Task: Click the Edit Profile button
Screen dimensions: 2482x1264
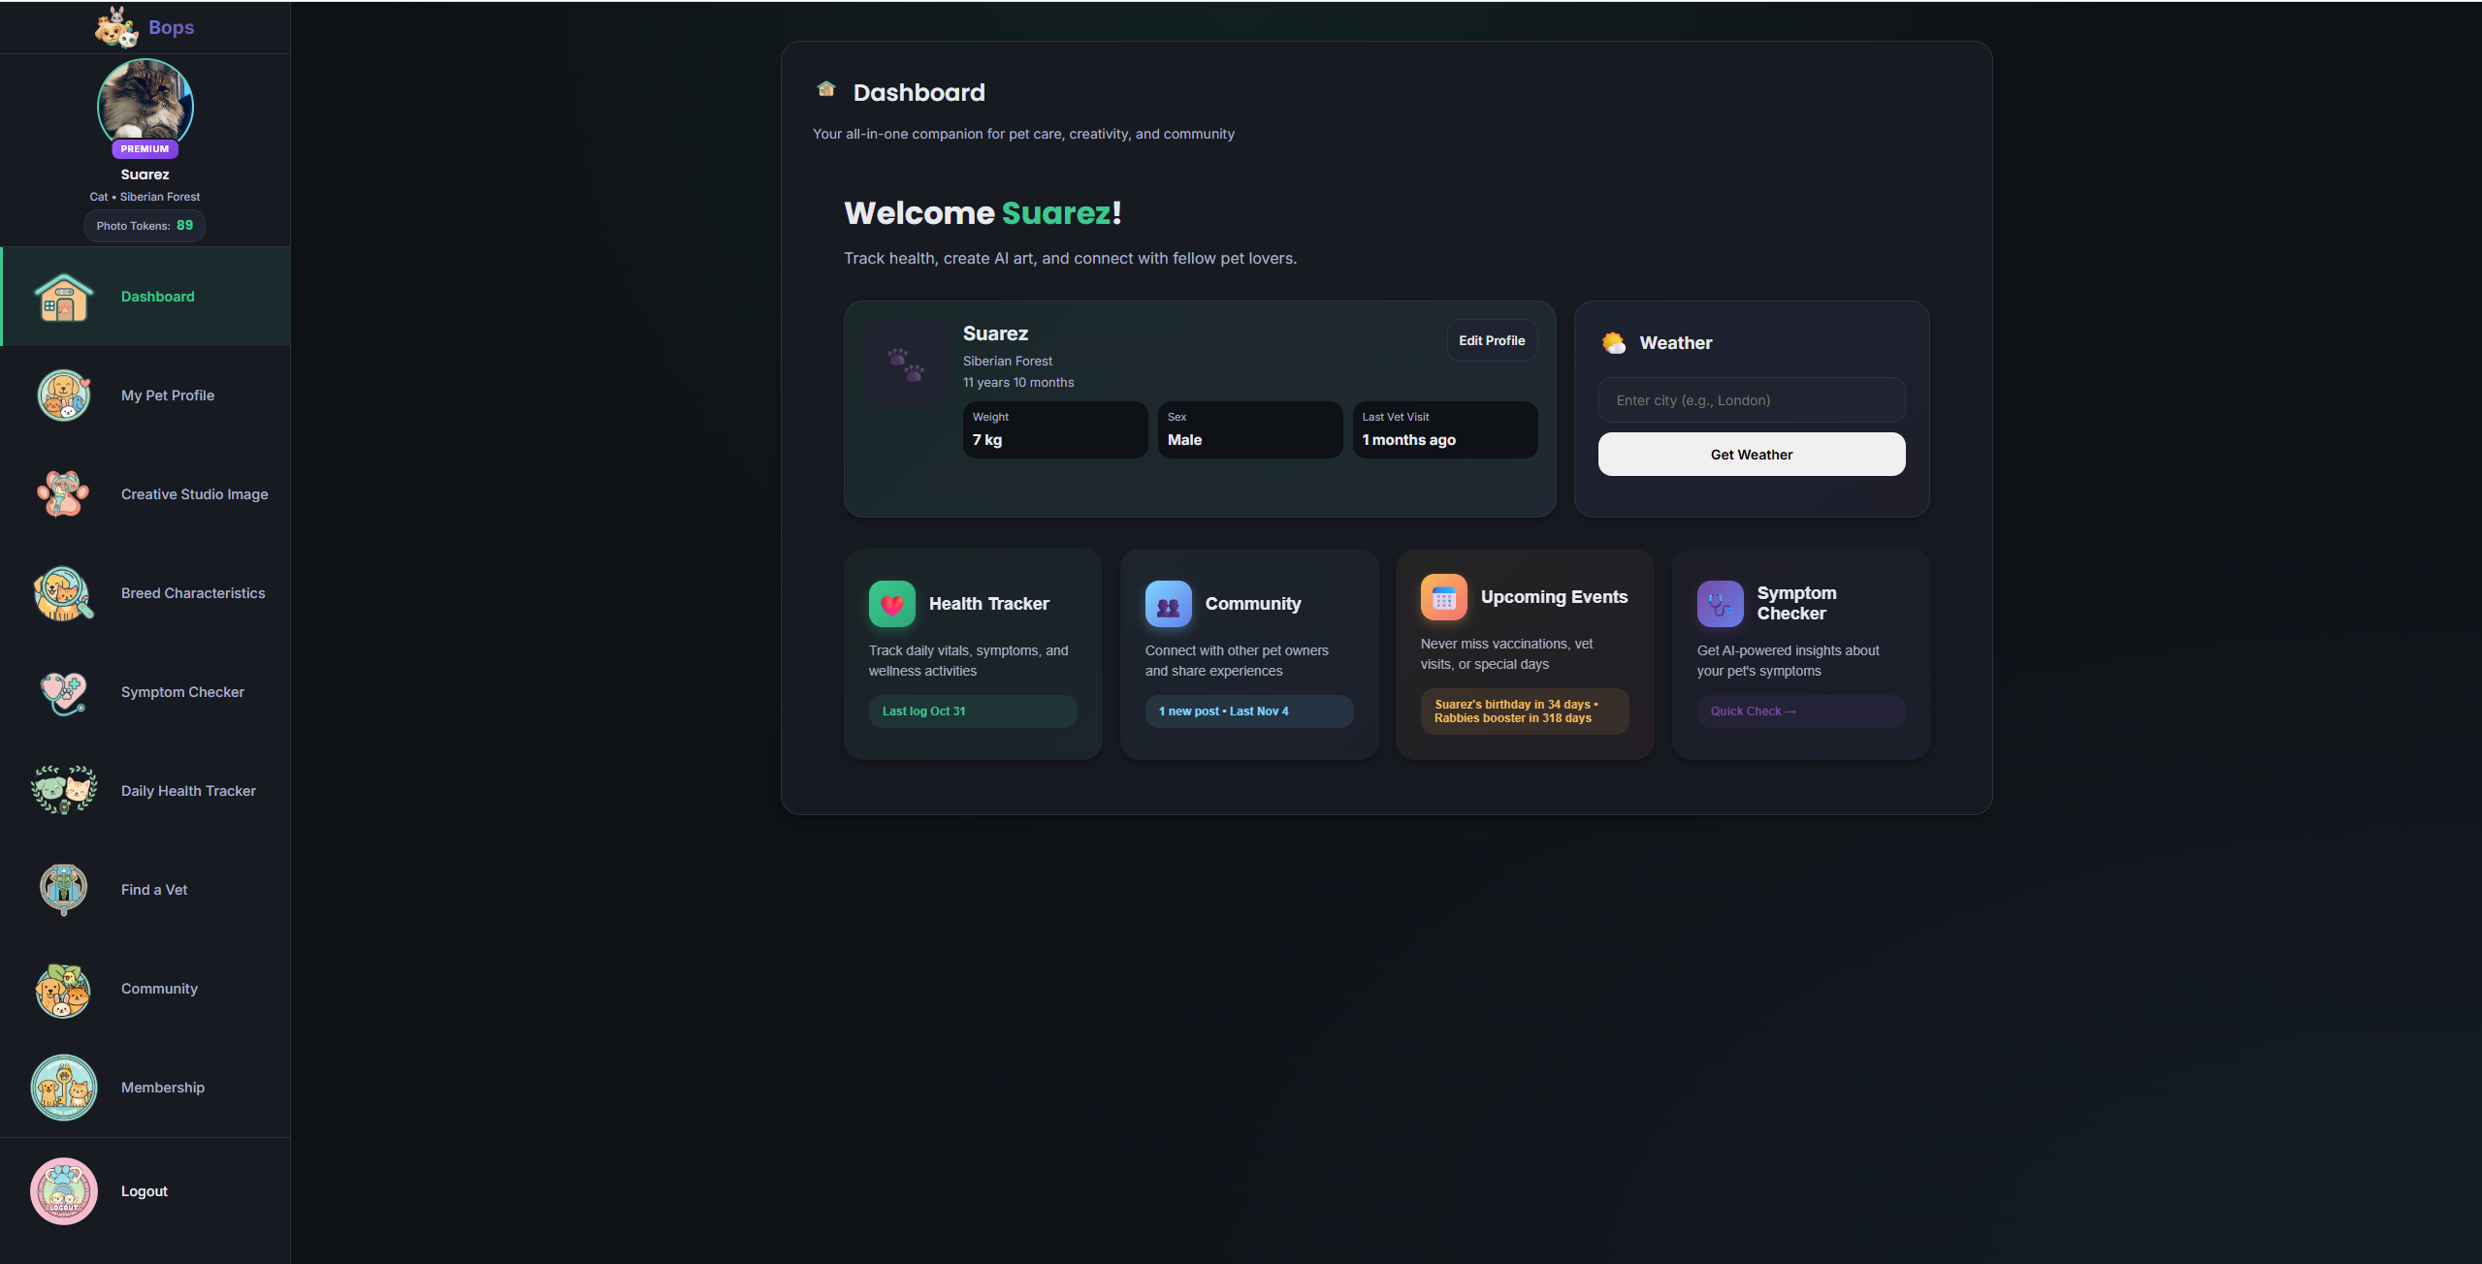Action: coord(1491,341)
